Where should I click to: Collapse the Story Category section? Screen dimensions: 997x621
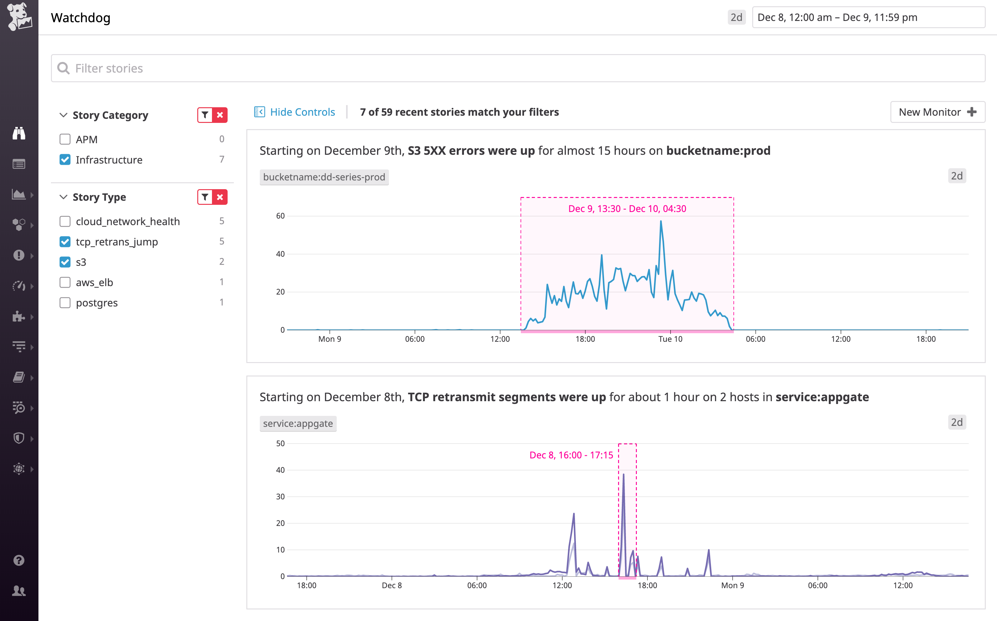click(64, 115)
